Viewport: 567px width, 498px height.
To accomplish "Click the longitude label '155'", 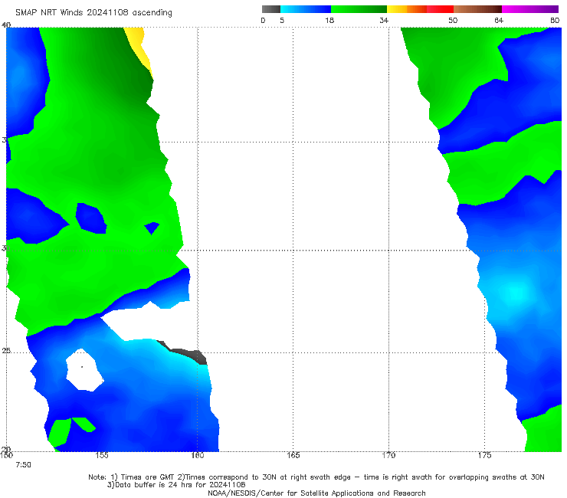I will point(102,455).
